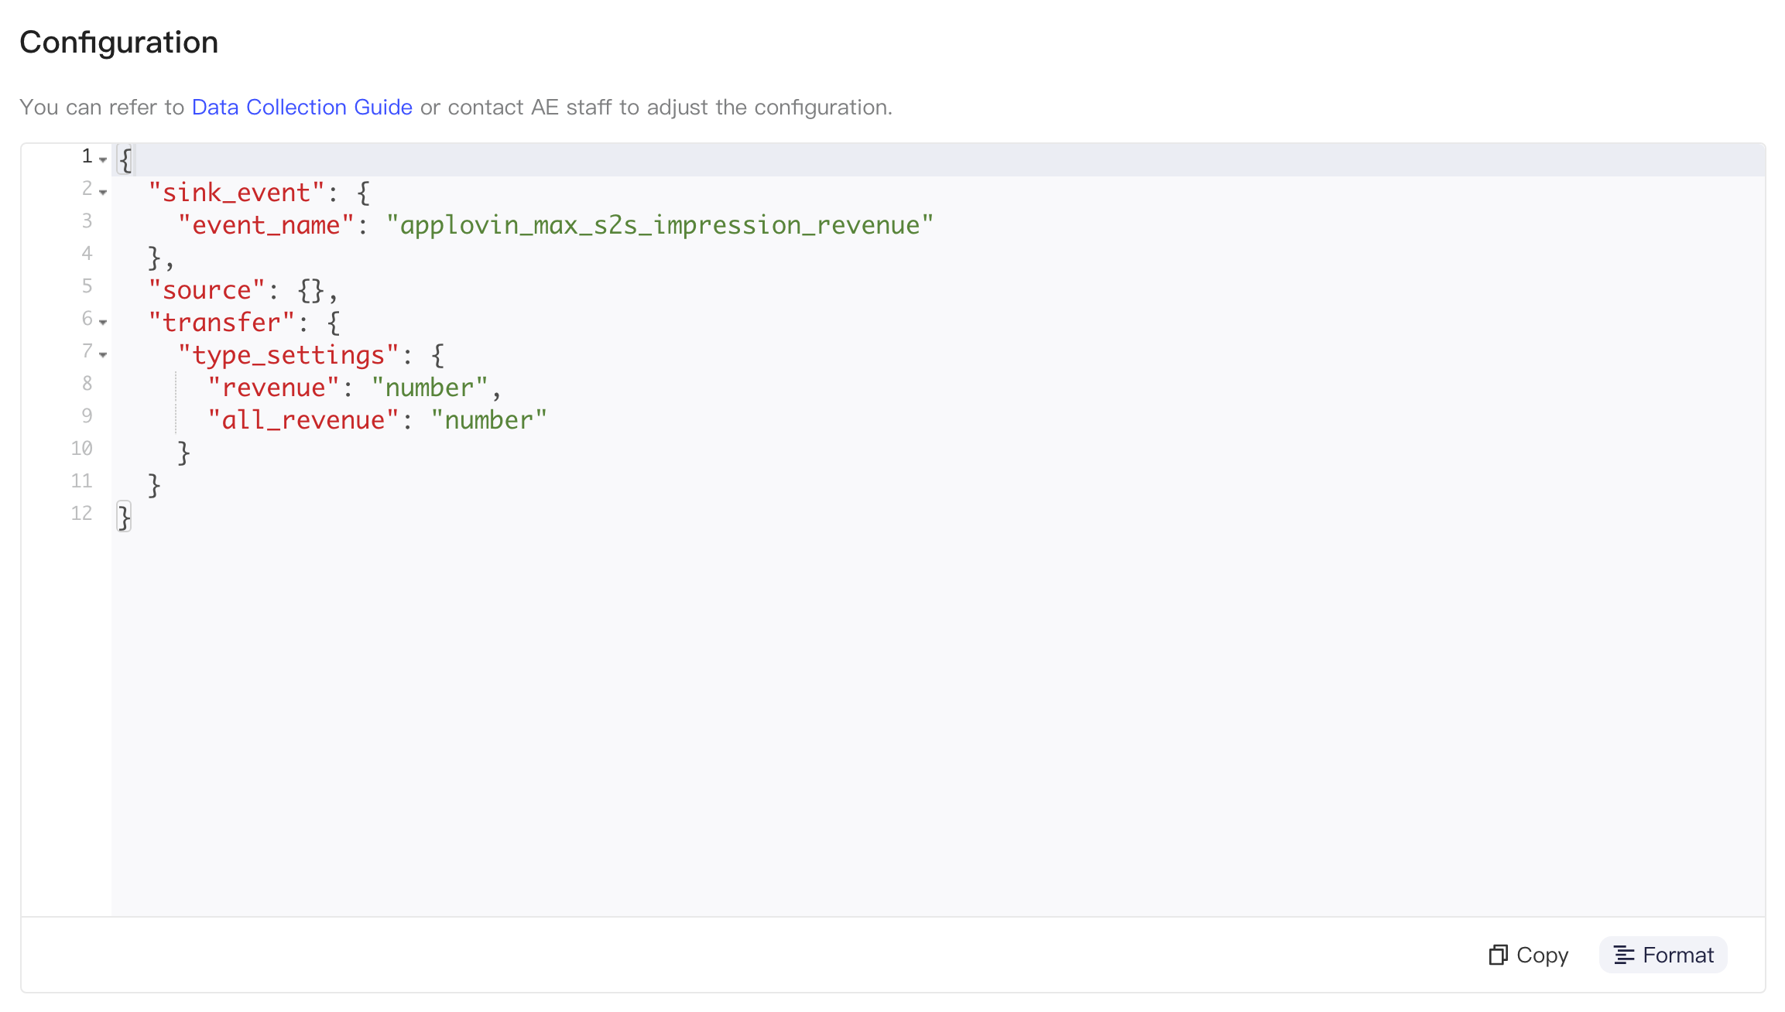Image resolution: width=1785 pixels, height=1012 pixels.
Task: Click the empty braces after "source"
Action: pos(310,291)
